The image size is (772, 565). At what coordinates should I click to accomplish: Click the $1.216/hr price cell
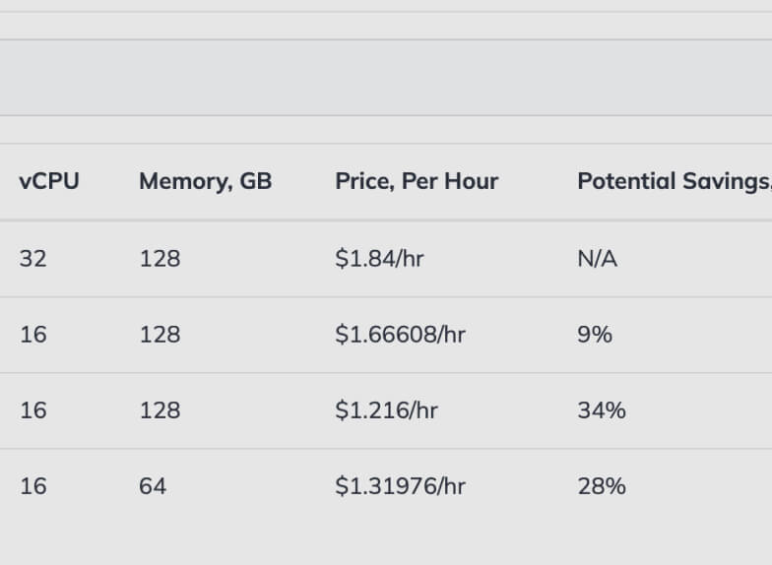click(386, 410)
